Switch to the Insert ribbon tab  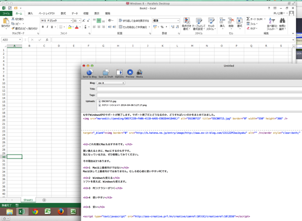click(30, 14)
